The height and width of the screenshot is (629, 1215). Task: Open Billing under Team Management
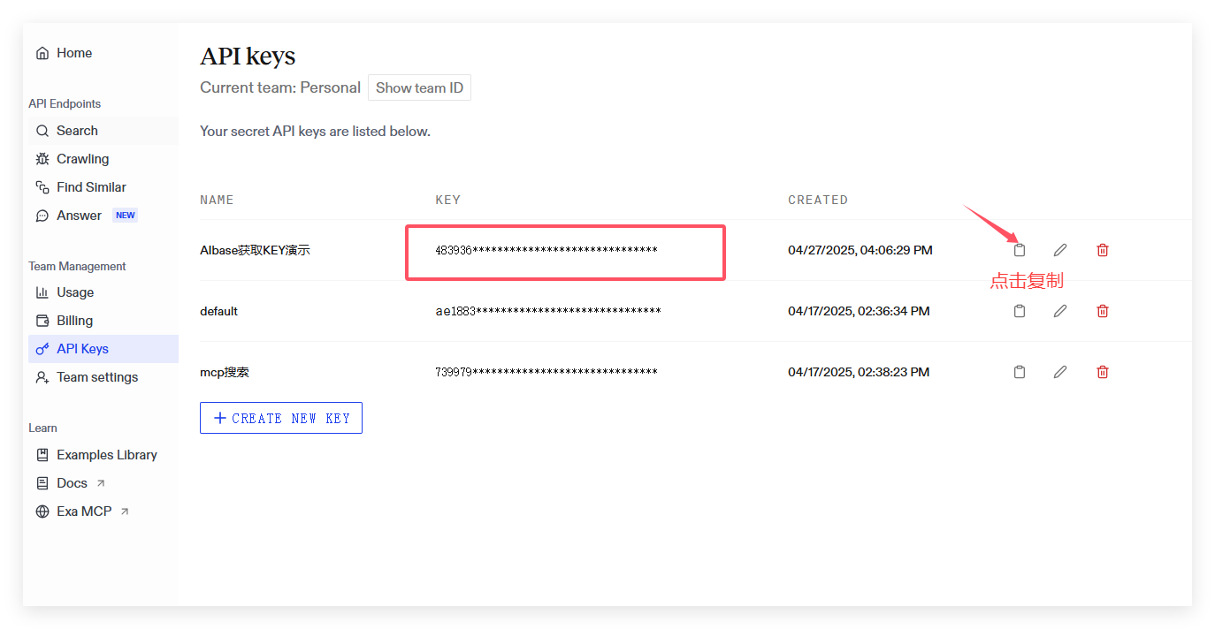(74, 321)
